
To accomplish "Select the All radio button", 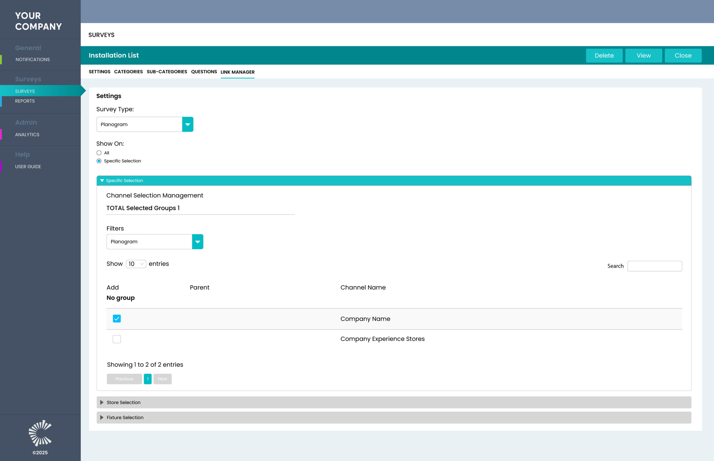I will (x=99, y=153).
